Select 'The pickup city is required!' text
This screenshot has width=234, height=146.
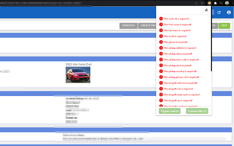click(178, 54)
